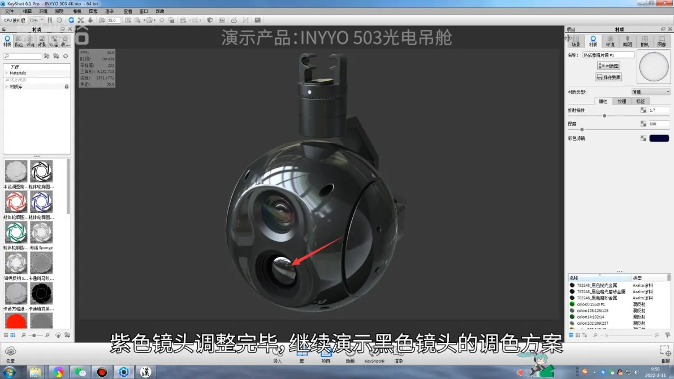Open WeChat from the taskbar
674x379 pixels.
click(x=80, y=372)
